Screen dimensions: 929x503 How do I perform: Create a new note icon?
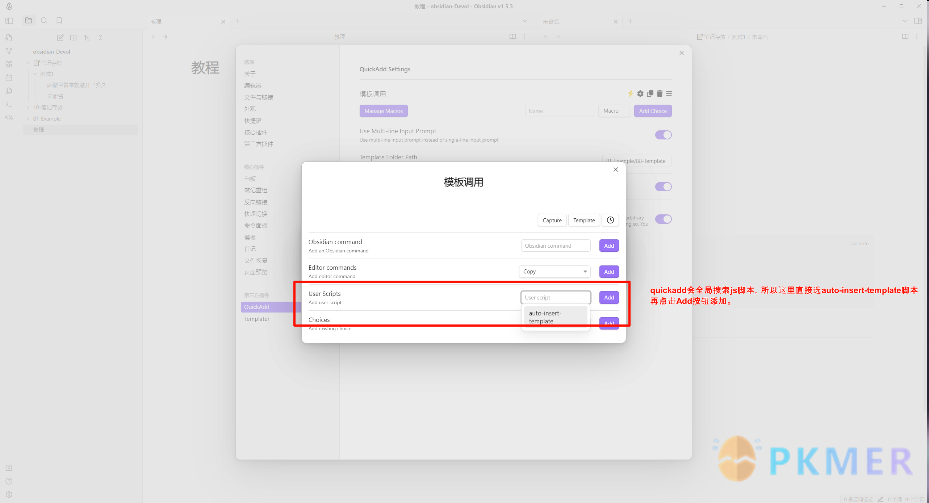tap(60, 38)
